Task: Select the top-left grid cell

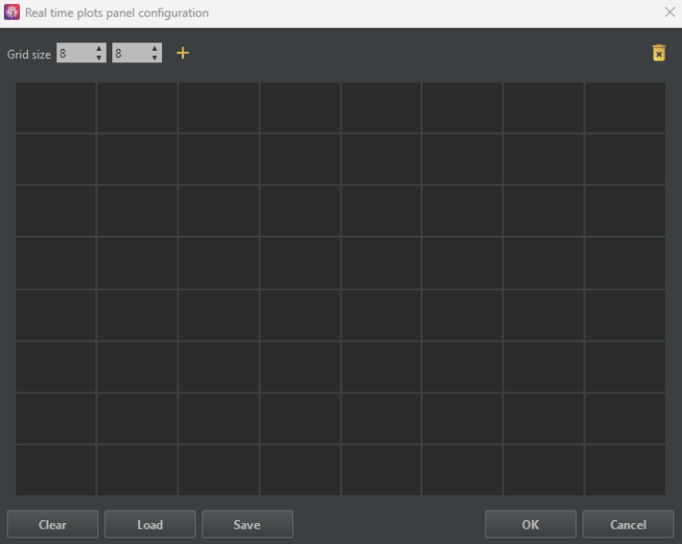Action: point(56,107)
